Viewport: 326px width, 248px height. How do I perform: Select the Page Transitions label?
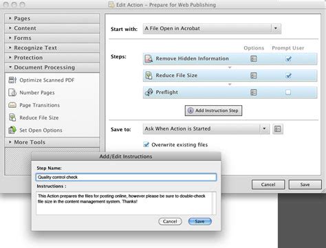click(x=40, y=105)
